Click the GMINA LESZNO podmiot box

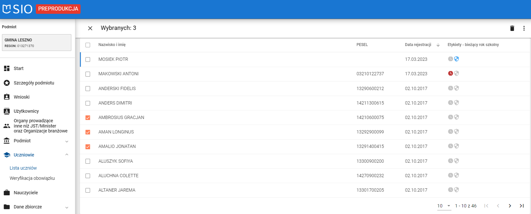tap(36, 43)
